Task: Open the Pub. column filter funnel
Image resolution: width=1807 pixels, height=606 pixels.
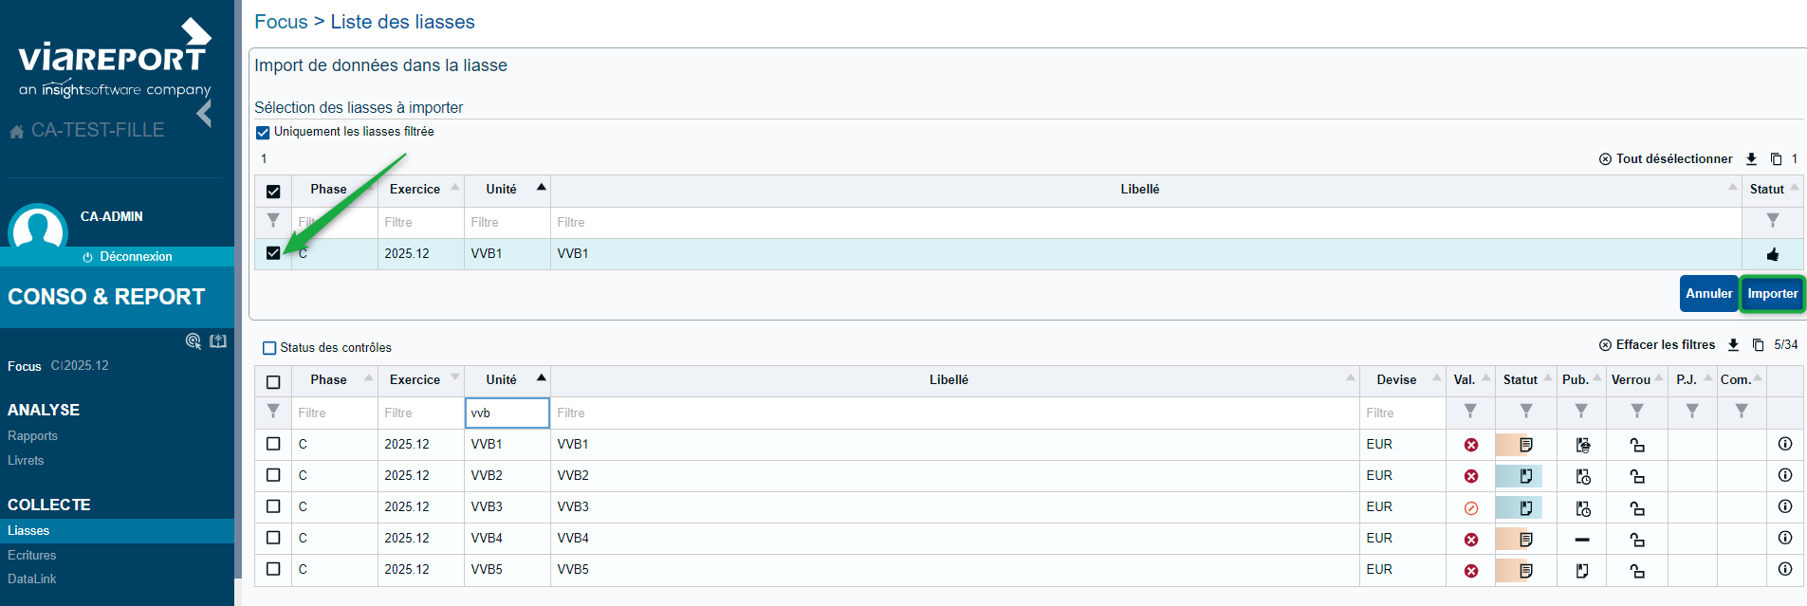Action: point(1581,411)
